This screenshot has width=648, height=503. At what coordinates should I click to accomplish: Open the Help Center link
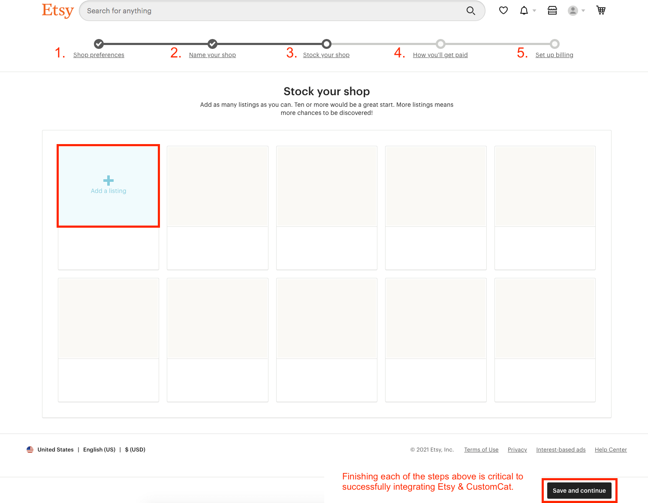click(x=611, y=449)
